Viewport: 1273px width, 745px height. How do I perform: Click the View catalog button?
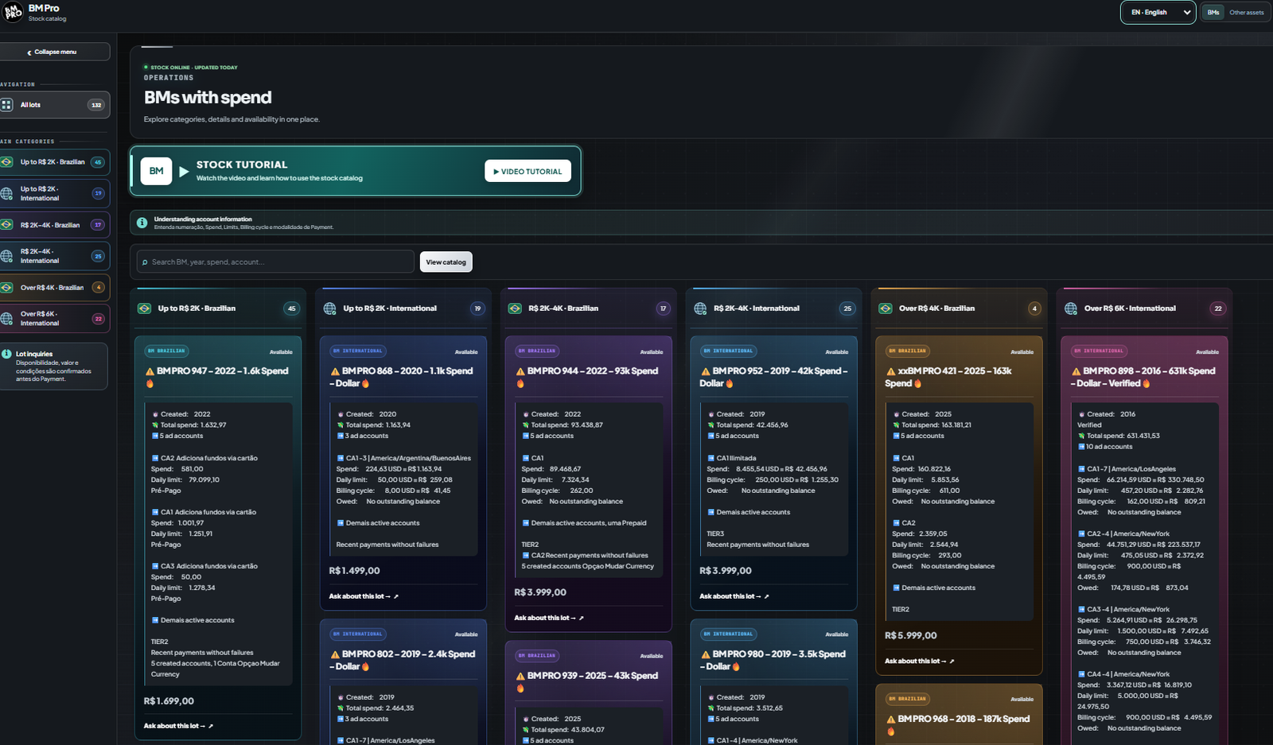pyautogui.click(x=446, y=262)
